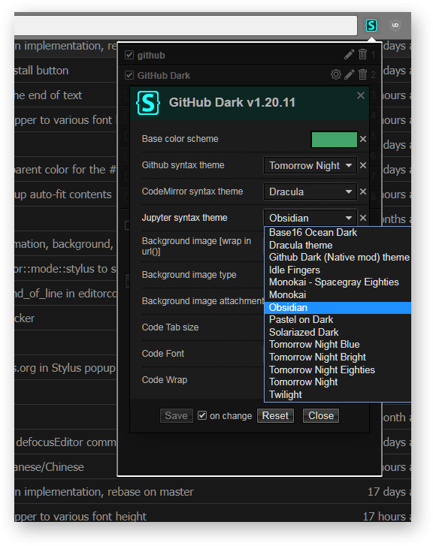Reset CodeMirror syntax theme with X icon
This screenshot has height=546, width=433.
[363, 192]
